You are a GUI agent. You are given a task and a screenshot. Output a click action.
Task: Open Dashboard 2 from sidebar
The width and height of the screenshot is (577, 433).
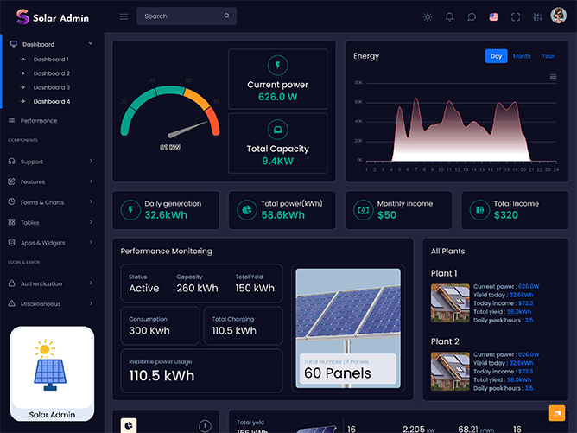[51, 73]
